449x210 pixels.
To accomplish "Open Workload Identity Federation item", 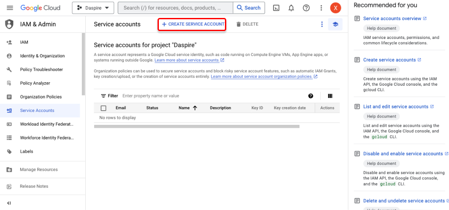I will [x=47, y=124].
